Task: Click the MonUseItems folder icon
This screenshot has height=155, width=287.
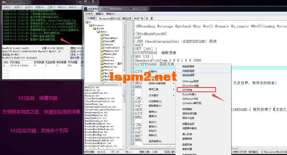Action: pos(102,67)
